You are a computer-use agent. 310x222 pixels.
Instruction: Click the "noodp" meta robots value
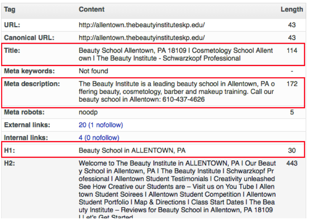pyautogui.click(x=88, y=112)
